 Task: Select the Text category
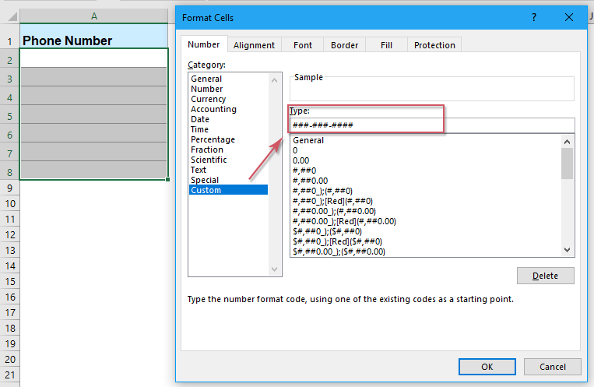(199, 170)
